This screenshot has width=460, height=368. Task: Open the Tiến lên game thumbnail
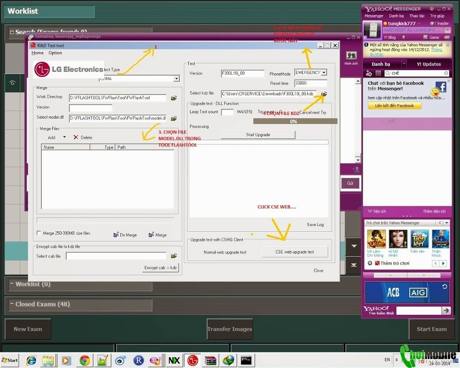(419, 239)
